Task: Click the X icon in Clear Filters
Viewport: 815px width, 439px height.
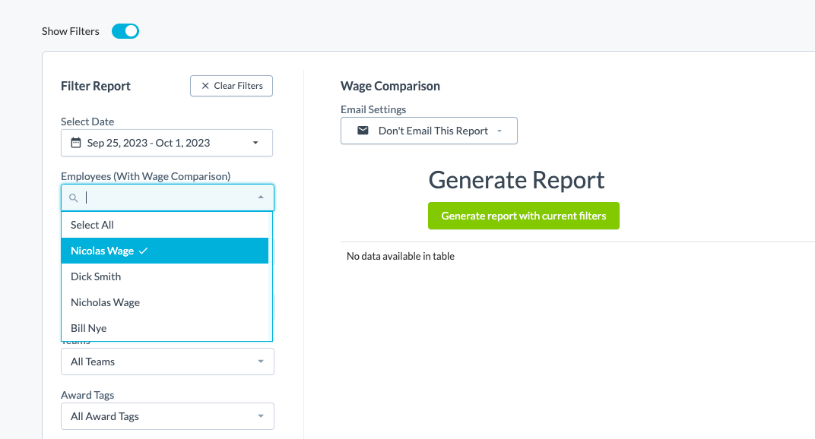Action: coord(205,86)
